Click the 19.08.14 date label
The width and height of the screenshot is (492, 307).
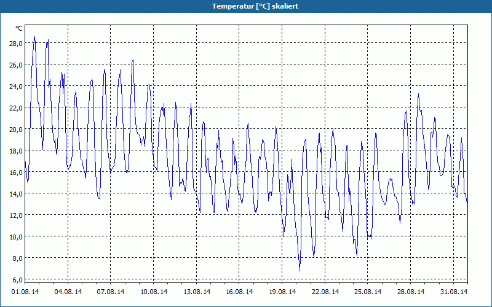click(282, 292)
